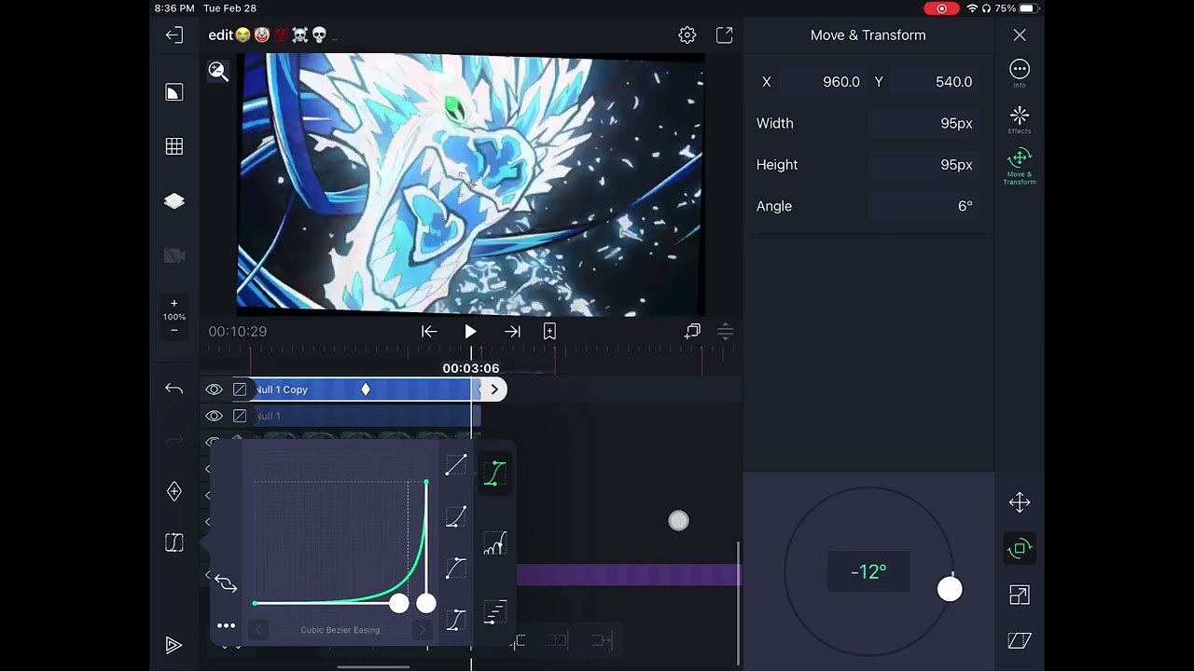
Task: Exit the project with the back arrow icon
Action: click(174, 35)
